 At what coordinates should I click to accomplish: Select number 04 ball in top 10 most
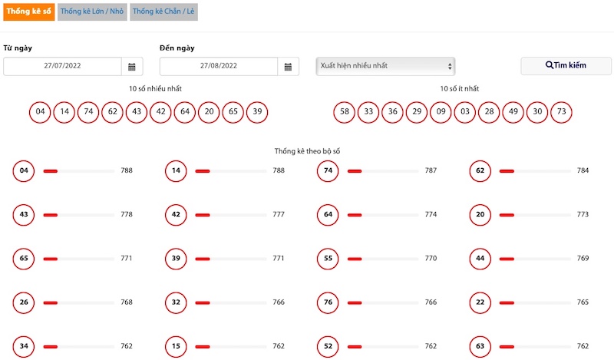pyautogui.click(x=40, y=112)
